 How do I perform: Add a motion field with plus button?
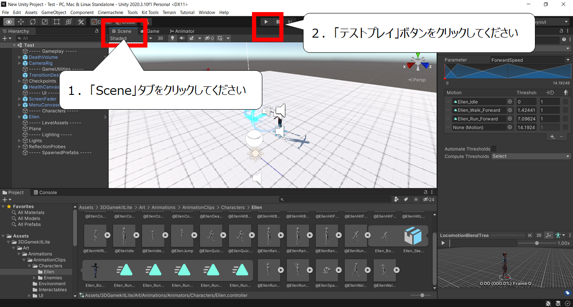[x=552, y=136]
